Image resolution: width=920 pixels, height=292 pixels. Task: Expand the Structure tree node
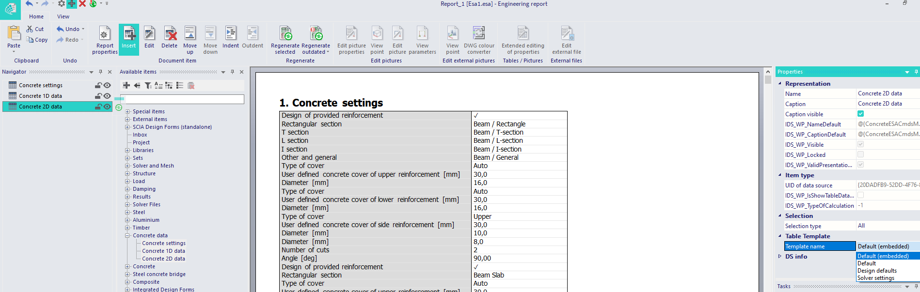127,173
